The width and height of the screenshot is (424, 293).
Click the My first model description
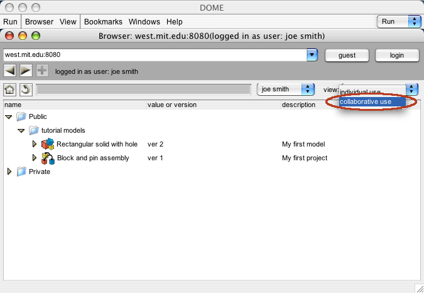[303, 144]
